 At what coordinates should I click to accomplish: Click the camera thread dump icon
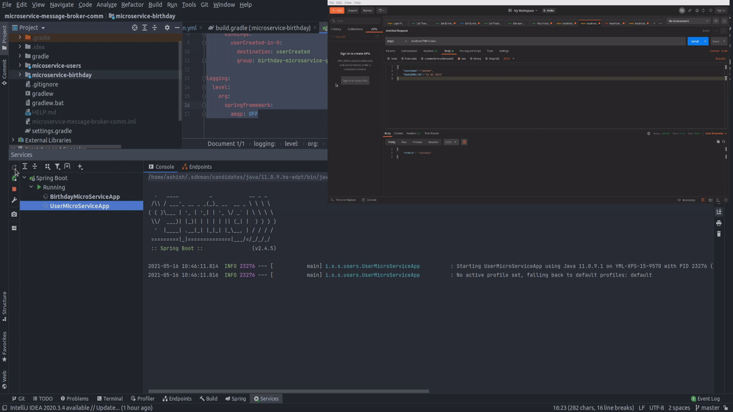point(14,214)
